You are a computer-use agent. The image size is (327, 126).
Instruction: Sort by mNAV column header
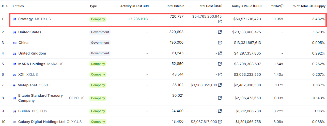(275, 6)
